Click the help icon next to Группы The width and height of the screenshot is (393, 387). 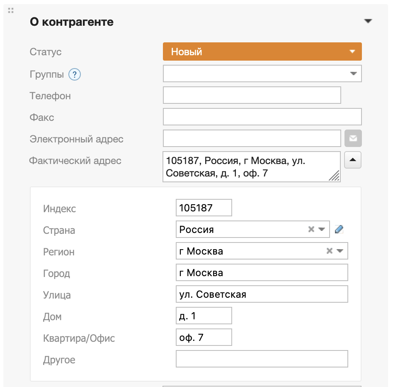point(75,75)
